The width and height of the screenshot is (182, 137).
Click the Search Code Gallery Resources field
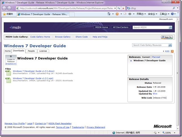(150, 45)
